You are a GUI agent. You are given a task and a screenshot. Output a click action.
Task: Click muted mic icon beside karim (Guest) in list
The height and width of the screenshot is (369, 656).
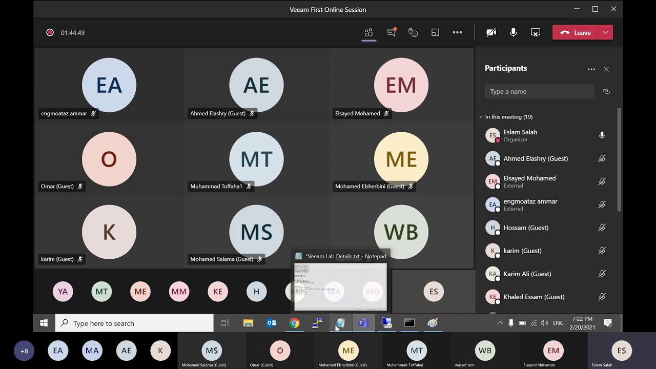(602, 251)
